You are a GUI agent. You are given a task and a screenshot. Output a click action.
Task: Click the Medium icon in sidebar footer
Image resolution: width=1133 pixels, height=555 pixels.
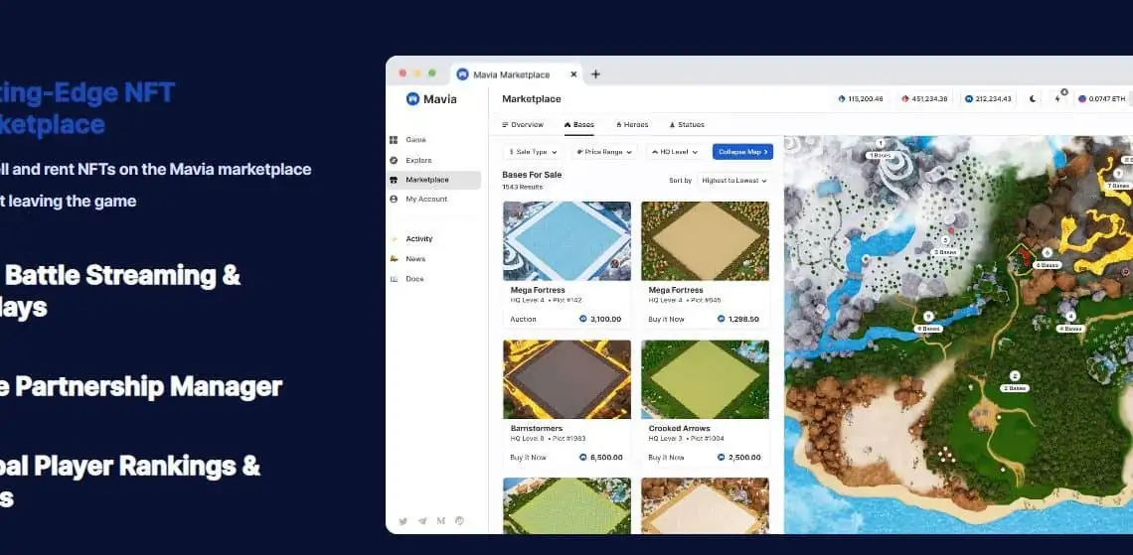(440, 521)
